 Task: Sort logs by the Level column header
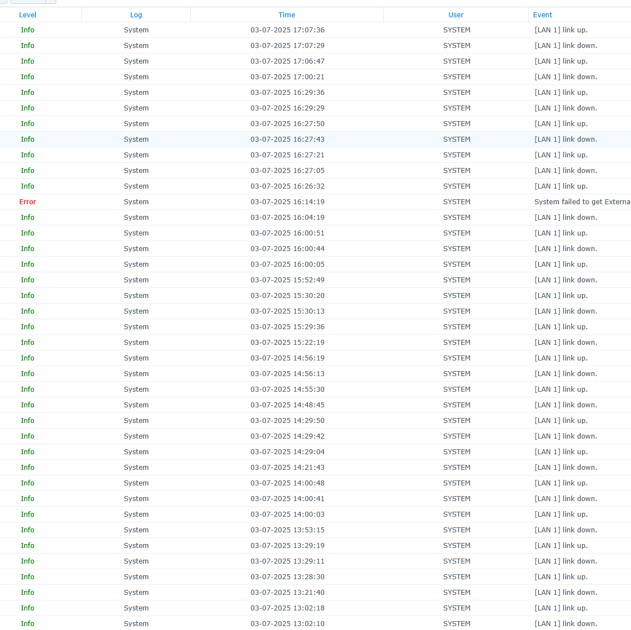pyautogui.click(x=27, y=15)
